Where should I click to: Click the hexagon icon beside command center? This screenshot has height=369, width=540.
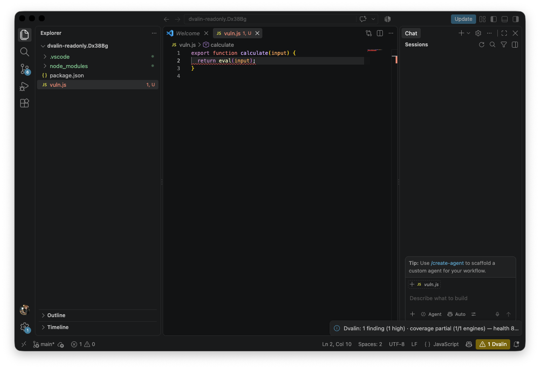388,19
